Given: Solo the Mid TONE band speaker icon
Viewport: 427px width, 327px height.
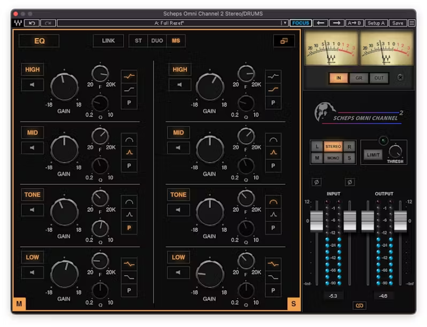Looking at the screenshot, I should (33, 210).
